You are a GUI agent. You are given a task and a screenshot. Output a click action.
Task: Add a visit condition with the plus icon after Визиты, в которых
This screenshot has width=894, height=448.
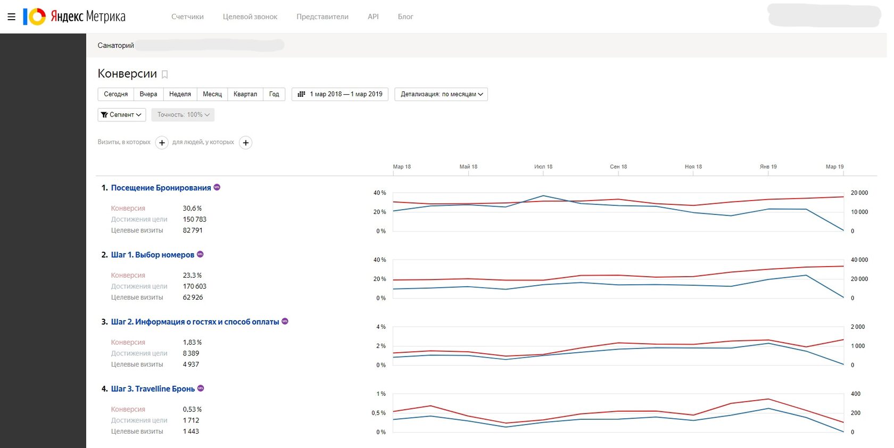[162, 143]
